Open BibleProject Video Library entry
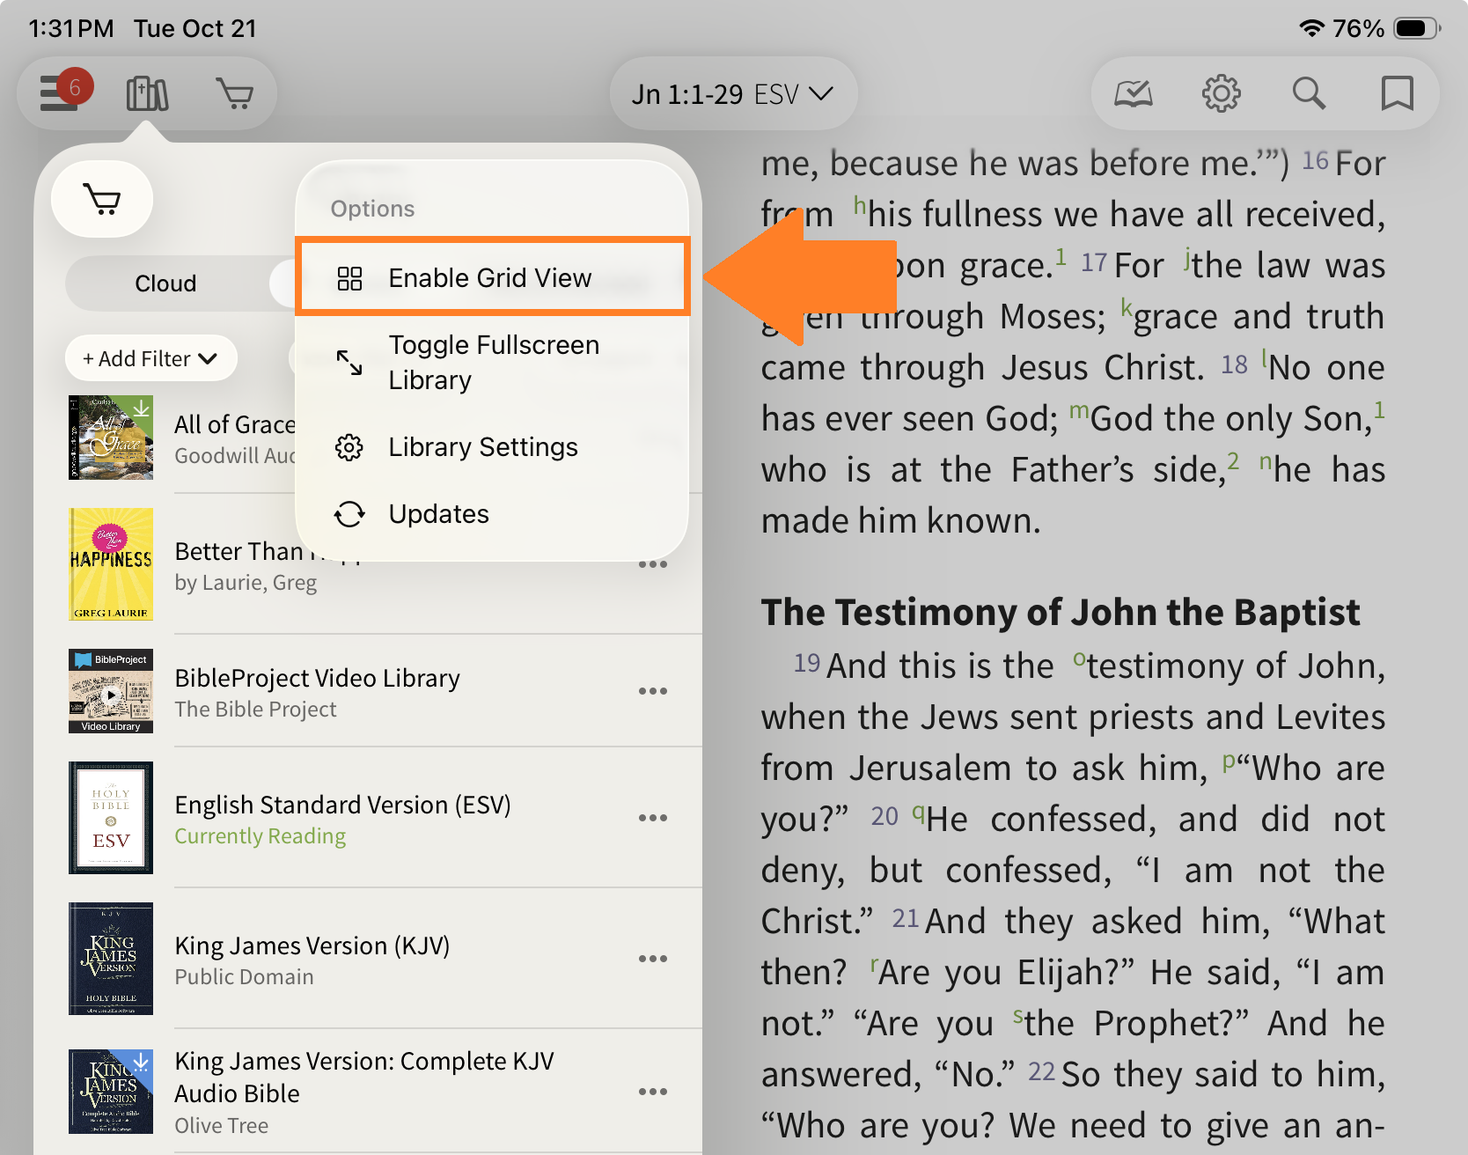 [317, 679]
